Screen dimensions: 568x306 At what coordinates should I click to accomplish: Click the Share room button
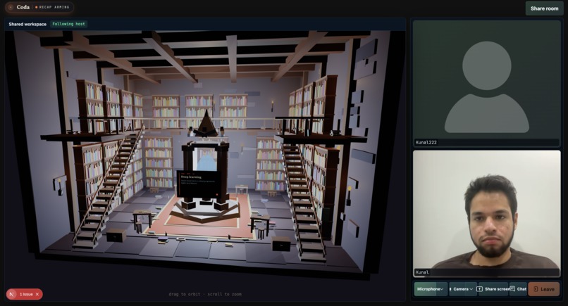point(545,8)
